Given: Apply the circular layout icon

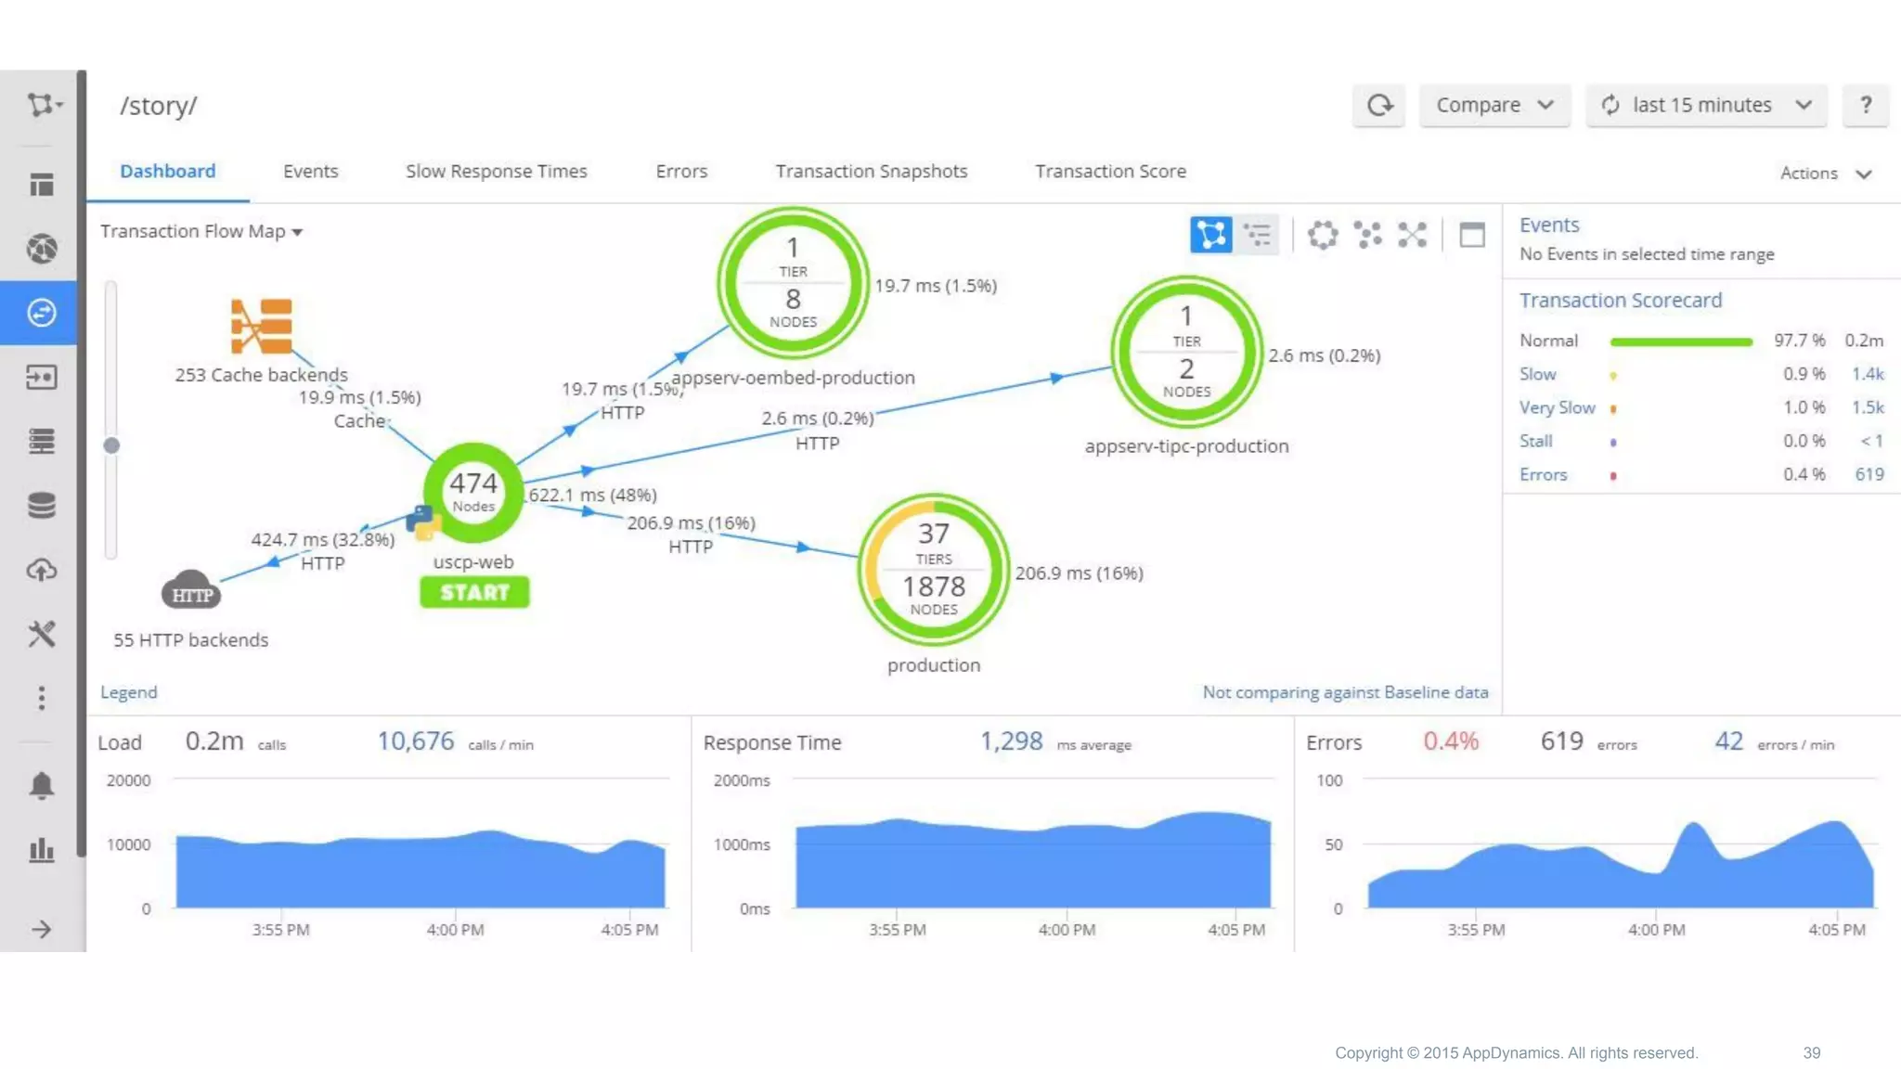Looking at the screenshot, I should click(1323, 235).
